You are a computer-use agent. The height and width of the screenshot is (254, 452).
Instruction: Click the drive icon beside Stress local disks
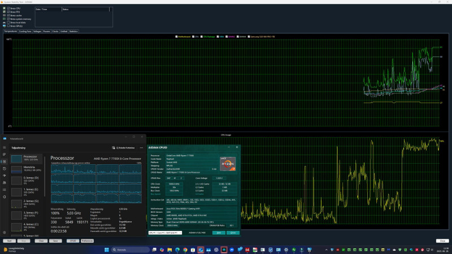4,23
